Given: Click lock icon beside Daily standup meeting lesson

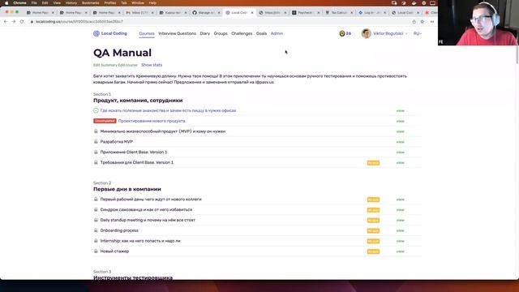Looking at the screenshot, I should coord(96,220).
